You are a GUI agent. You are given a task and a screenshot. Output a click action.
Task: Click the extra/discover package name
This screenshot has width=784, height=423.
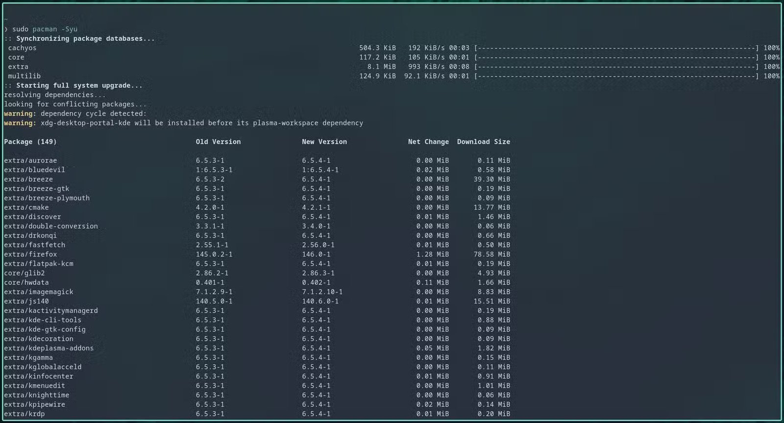point(32,216)
